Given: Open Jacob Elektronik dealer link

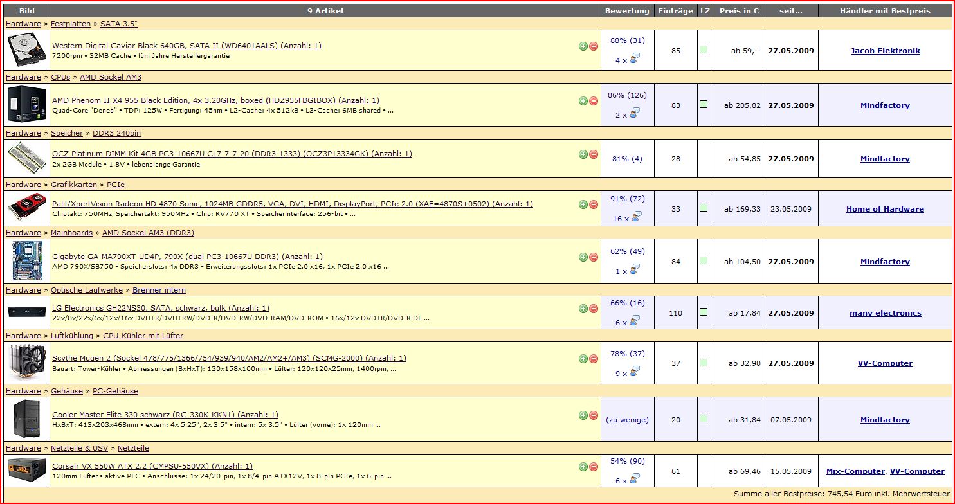Looking at the screenshot, I should (x=886, y=51).
